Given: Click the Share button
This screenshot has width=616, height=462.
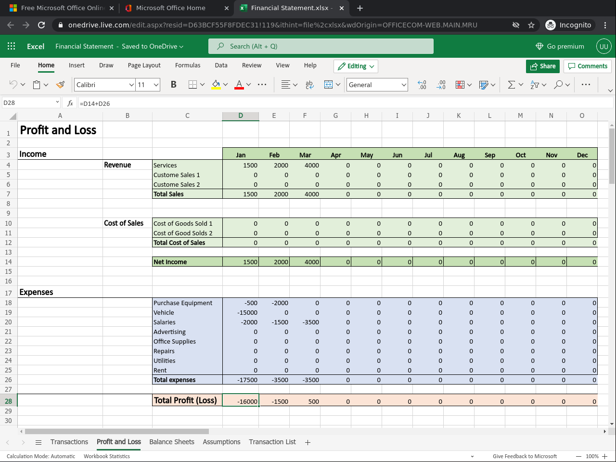Looking at the screenshot, I should (x=543, y=66).
